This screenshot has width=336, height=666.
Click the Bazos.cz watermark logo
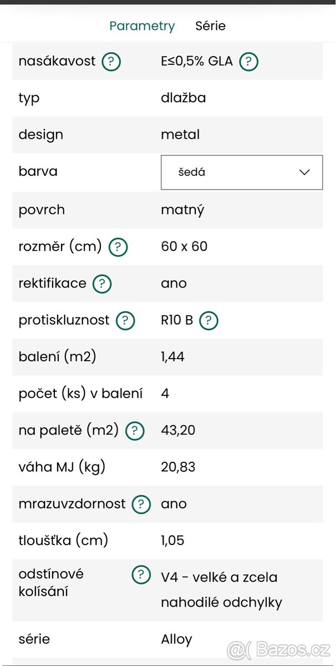[x=279, y=649]
